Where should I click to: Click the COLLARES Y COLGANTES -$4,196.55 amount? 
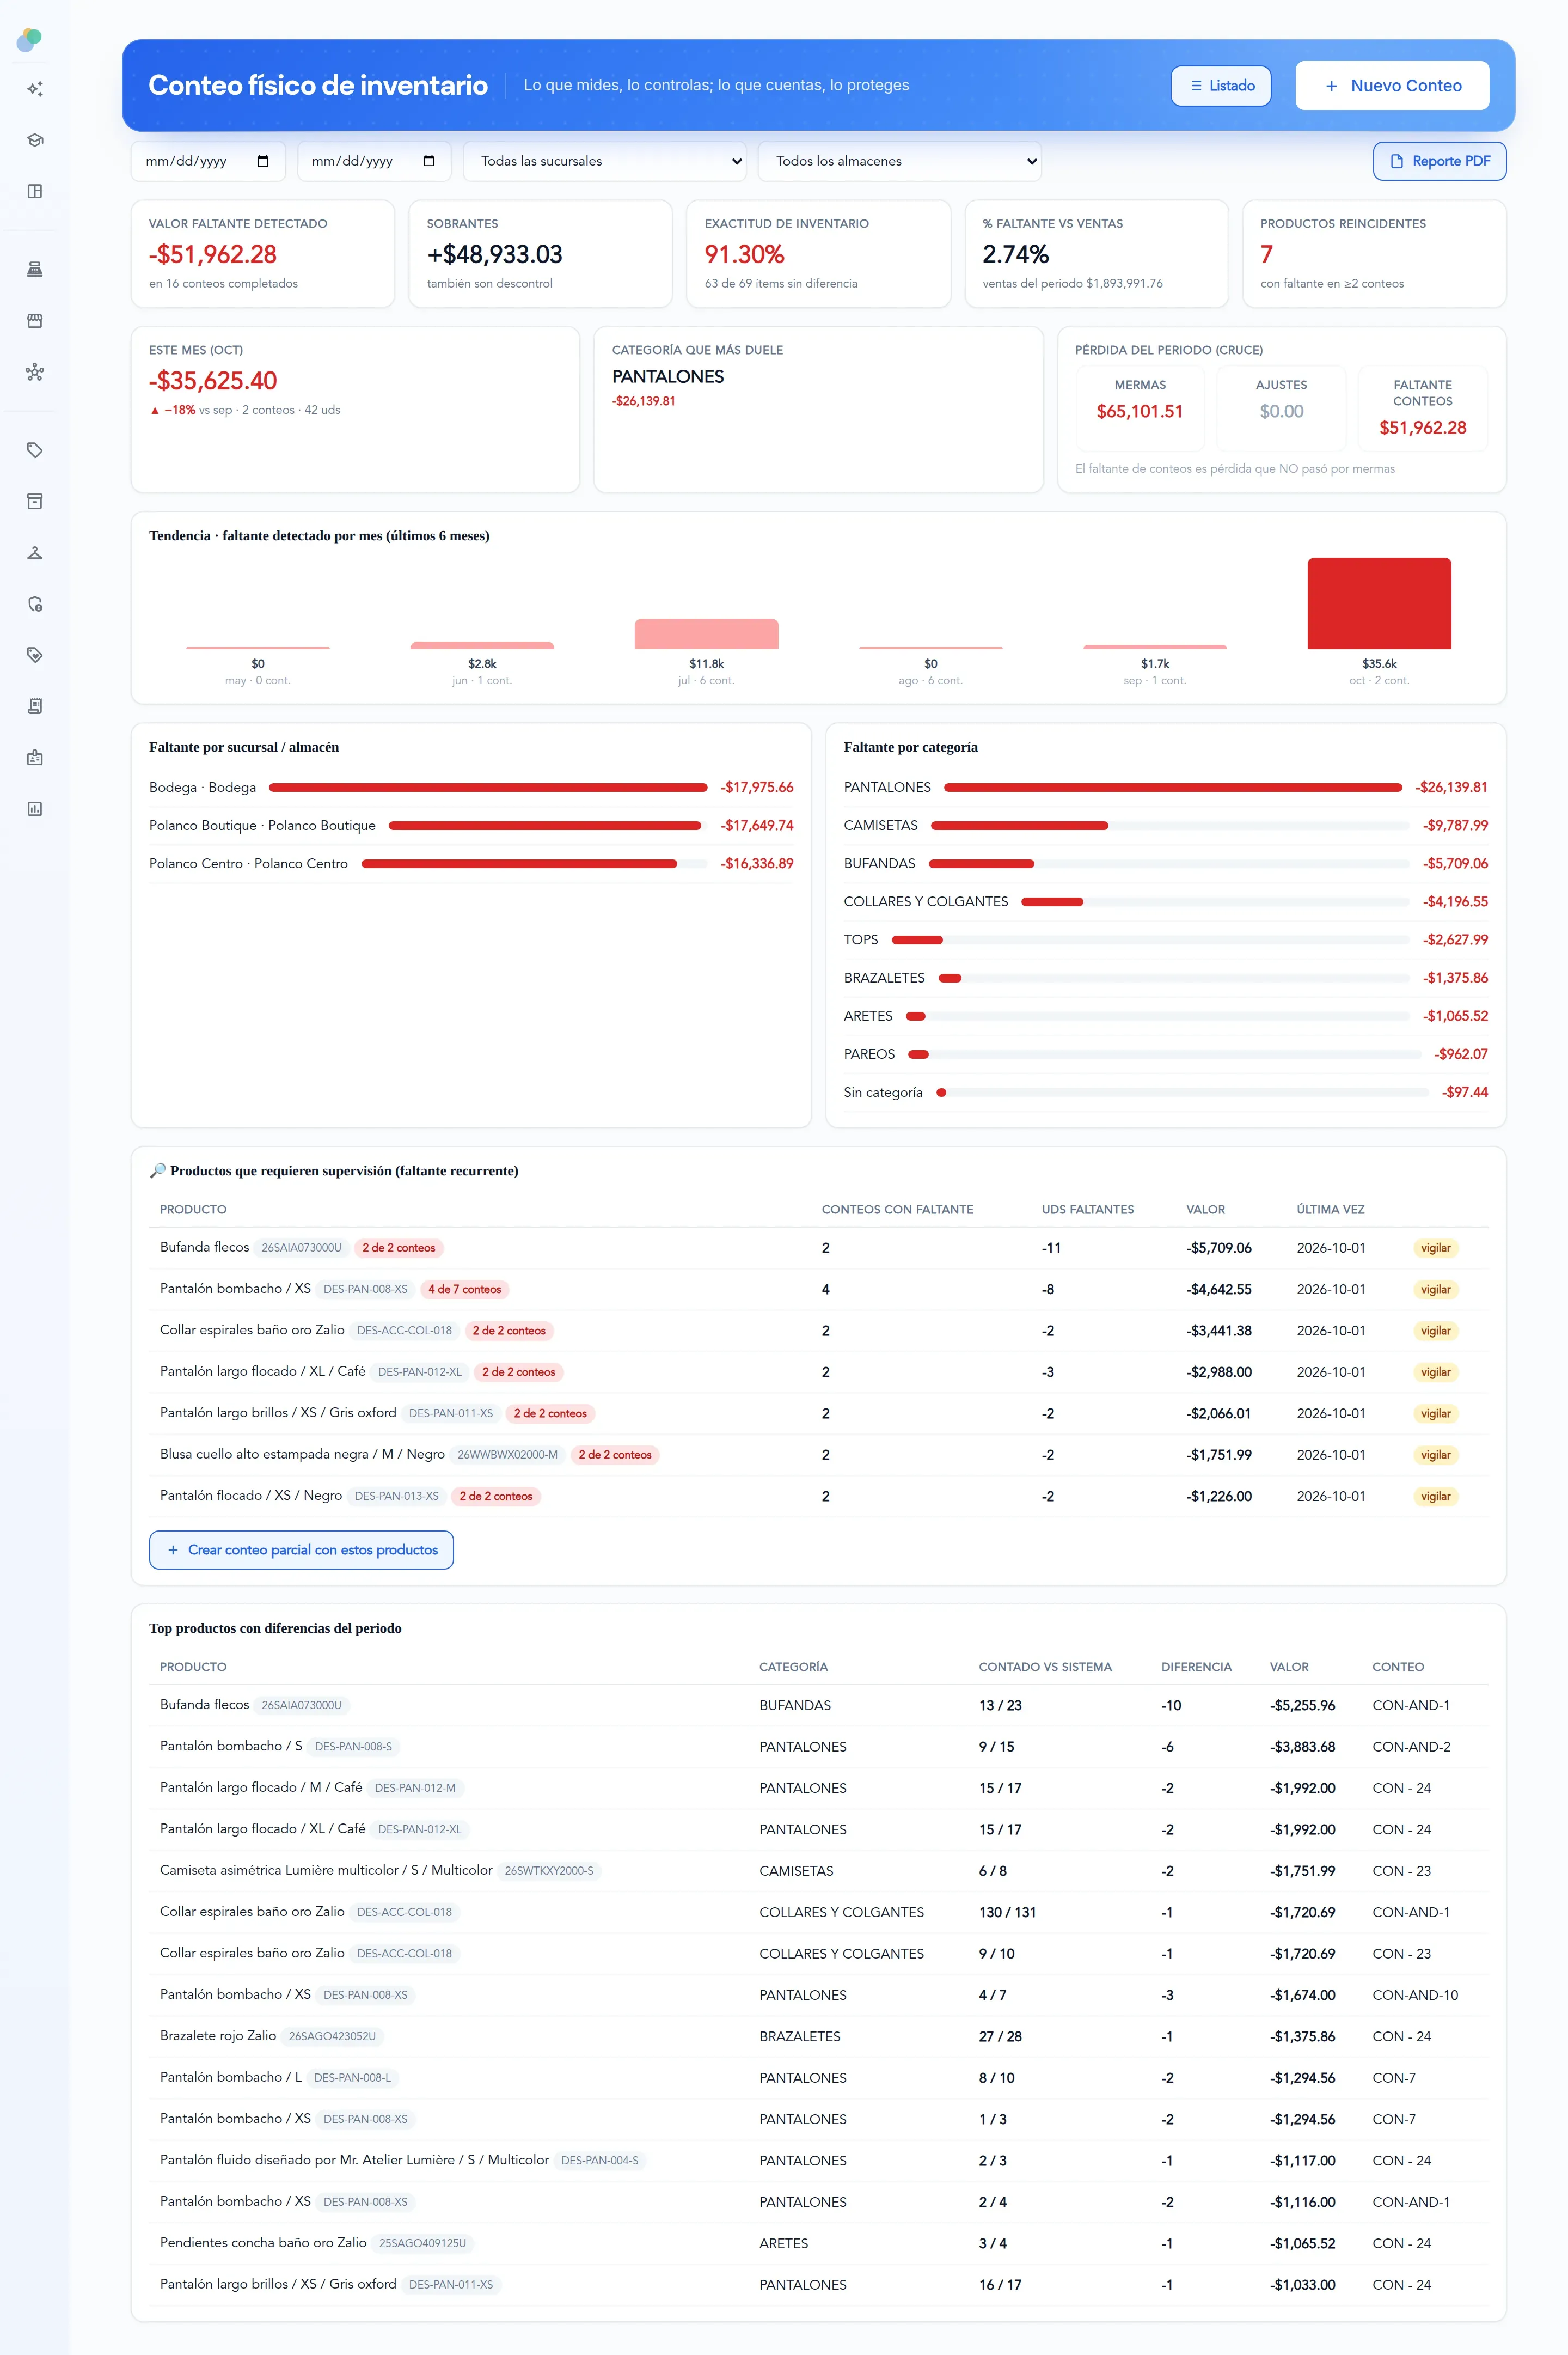tap(1455, 901)
